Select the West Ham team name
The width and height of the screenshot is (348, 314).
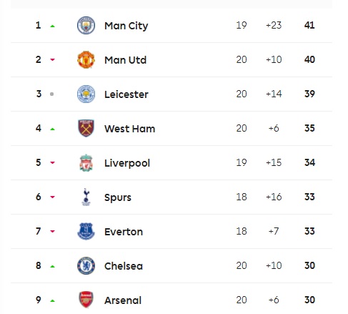coord(129,129)
